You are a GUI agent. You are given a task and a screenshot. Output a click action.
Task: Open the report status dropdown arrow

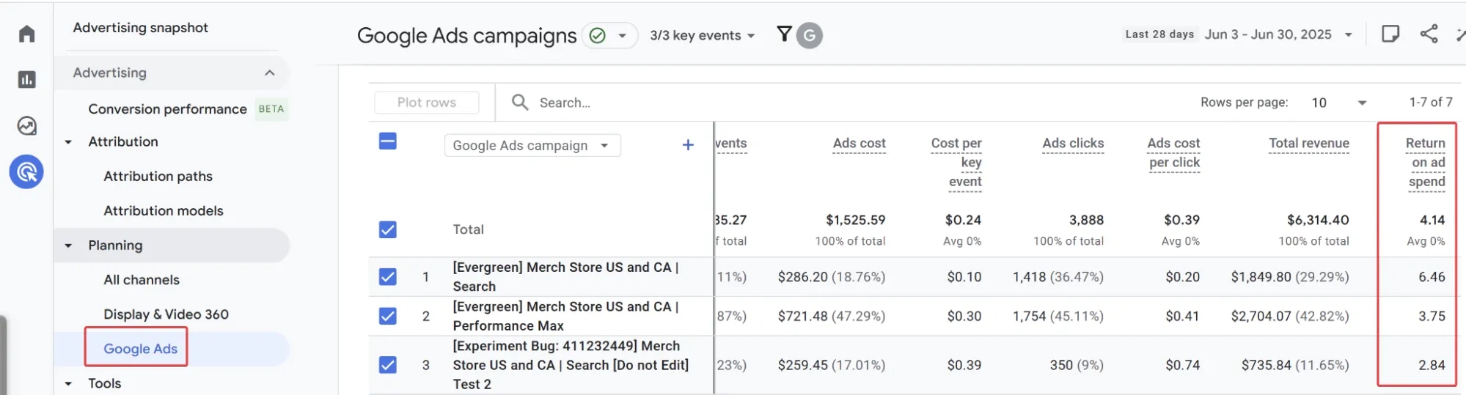click(623, 35)
